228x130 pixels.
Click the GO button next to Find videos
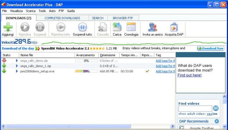coord(216,108)
